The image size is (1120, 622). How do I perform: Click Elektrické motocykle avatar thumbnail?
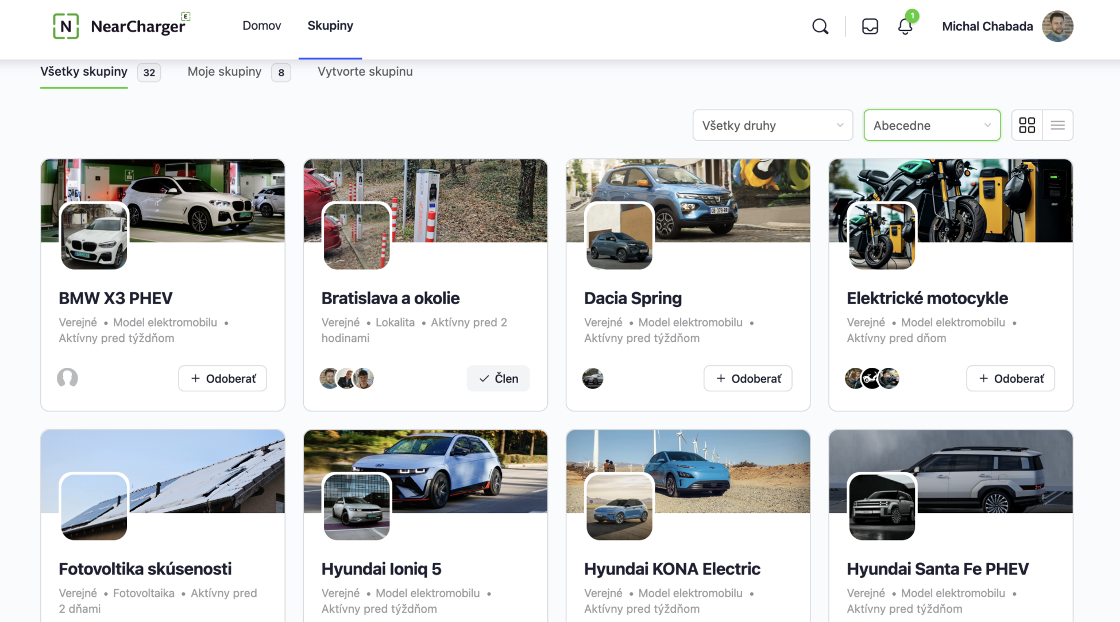point(882,236)
